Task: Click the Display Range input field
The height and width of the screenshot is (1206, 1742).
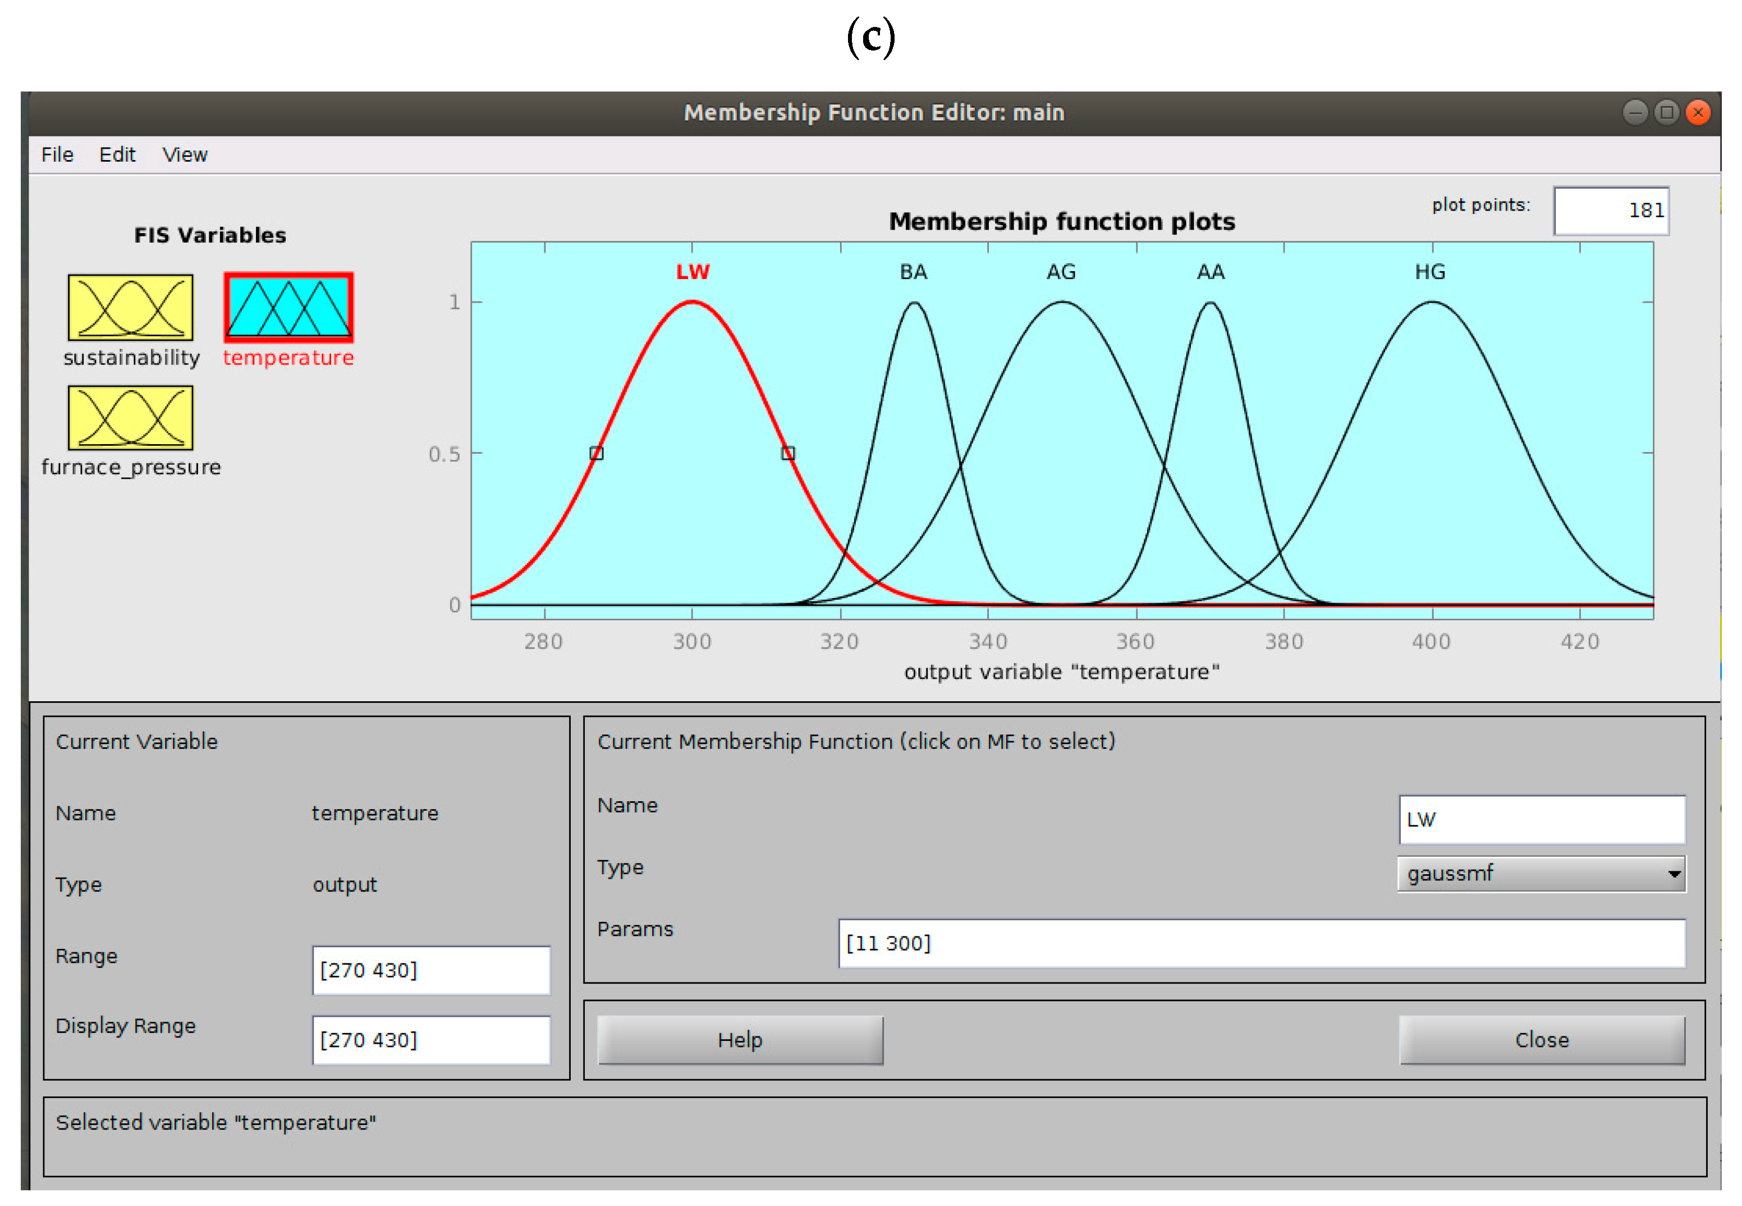Action: pyautogui.click(x=431, y=1040)
